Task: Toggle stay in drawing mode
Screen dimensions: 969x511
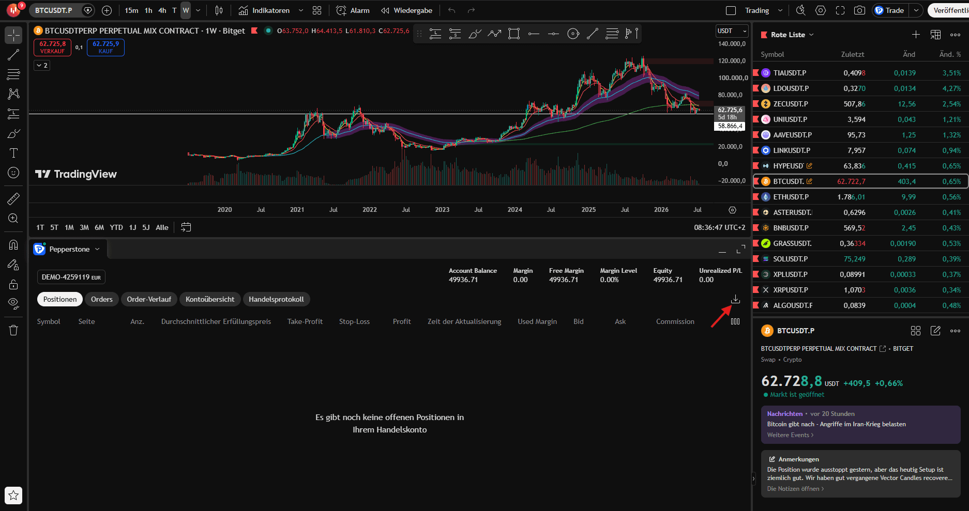Action: click(x=13, y=265)
